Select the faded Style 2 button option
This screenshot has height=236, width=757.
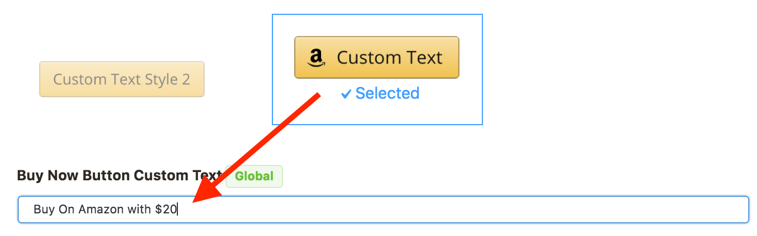tap(122, 79)
